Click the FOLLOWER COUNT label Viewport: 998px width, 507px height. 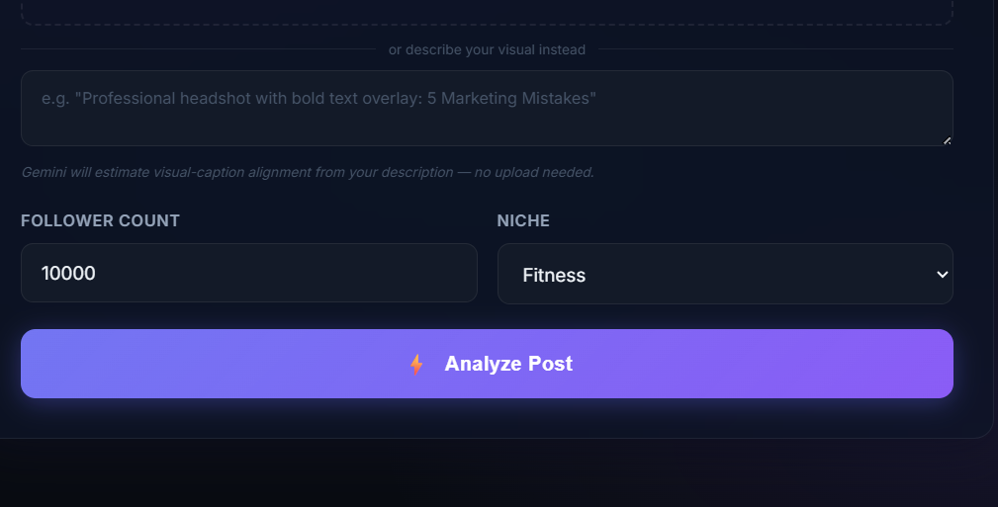click(100, 220)
